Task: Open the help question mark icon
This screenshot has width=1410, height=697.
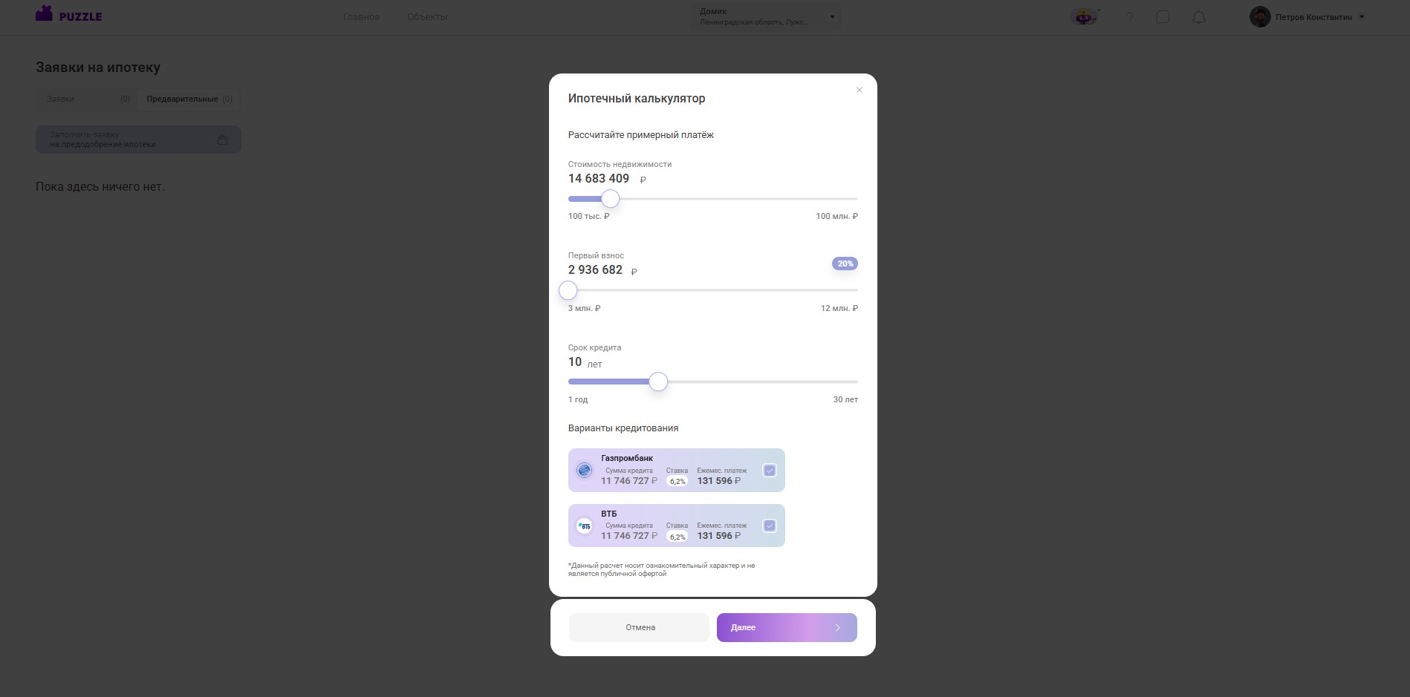Action: (x=1129, y=17)
